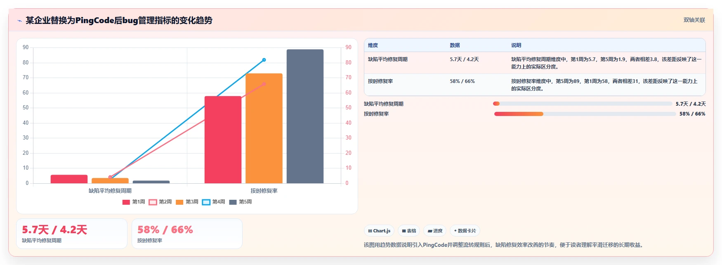Click the footer description mentioning PingCode
Screen dimensions: 722x265
504,245
